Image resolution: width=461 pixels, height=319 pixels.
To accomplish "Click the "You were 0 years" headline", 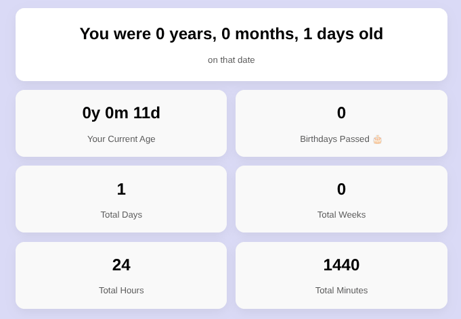I will (231, 34).
